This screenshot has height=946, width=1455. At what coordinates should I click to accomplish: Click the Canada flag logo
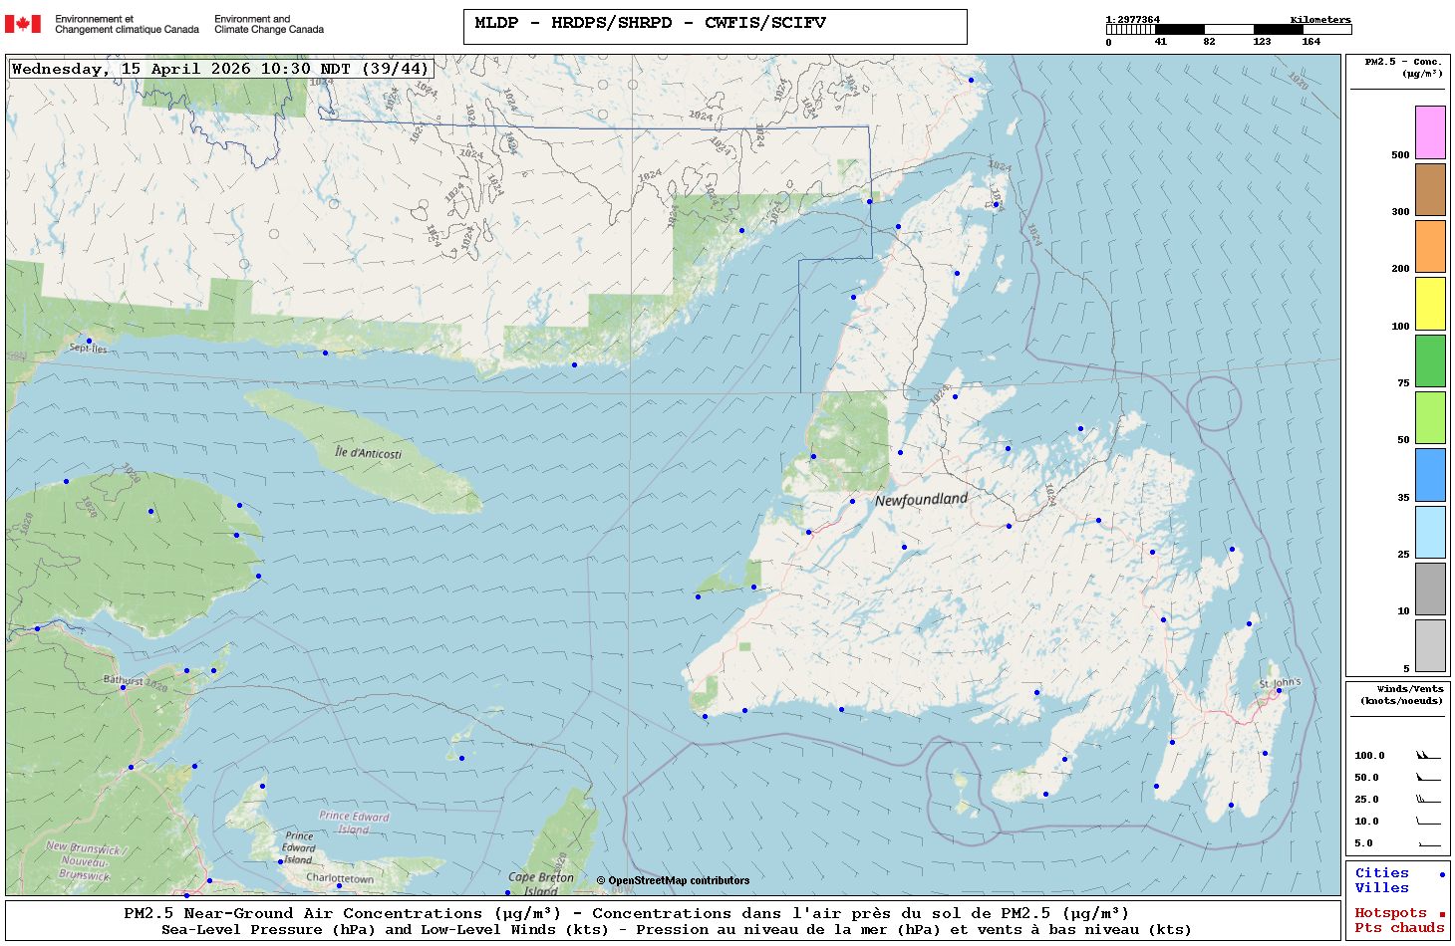tap(23, 24)
